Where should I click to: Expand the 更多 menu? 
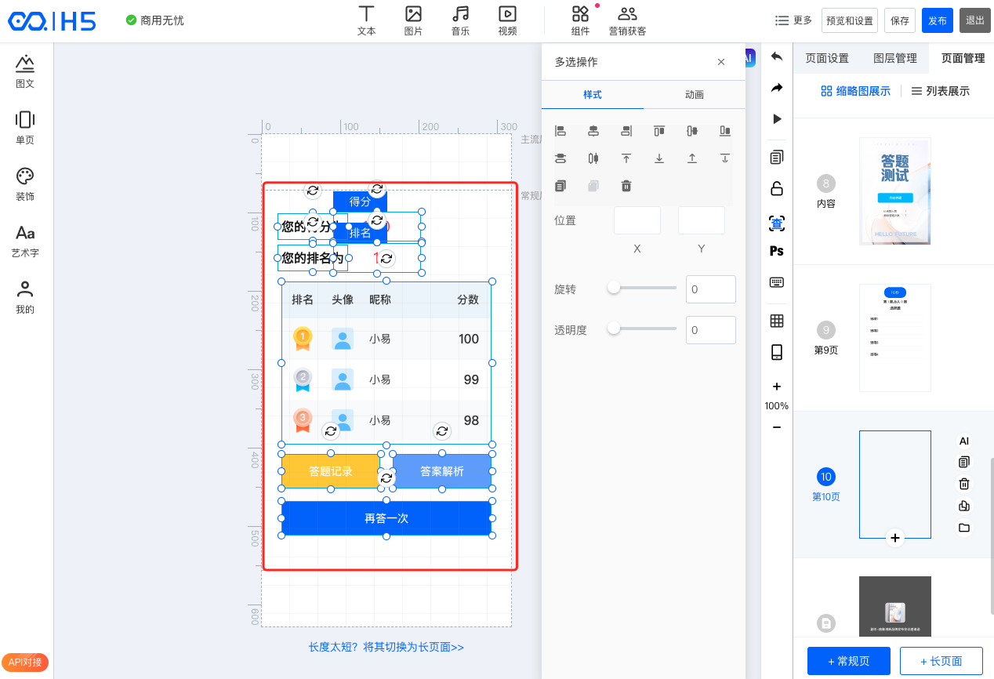point(793,20)
